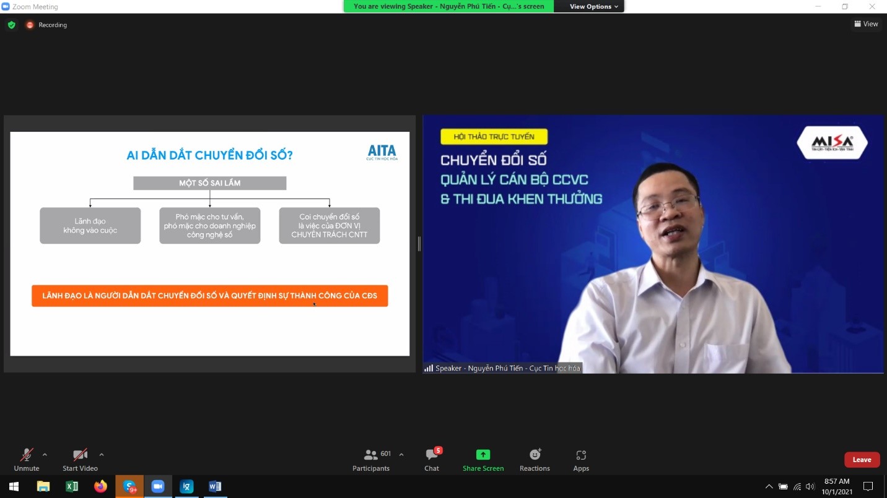This screenshot has width=887, height=498.
Task: Open the Reactions menu
Action: point(535,460)
